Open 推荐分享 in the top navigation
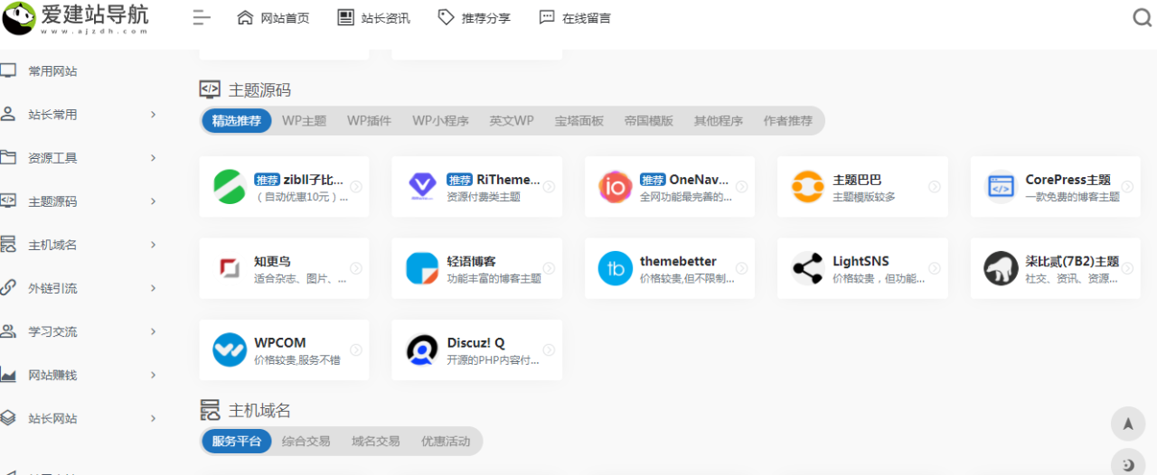Image resolution: width=1157 pixels, height=475 pixels. (x=474, y=18)
